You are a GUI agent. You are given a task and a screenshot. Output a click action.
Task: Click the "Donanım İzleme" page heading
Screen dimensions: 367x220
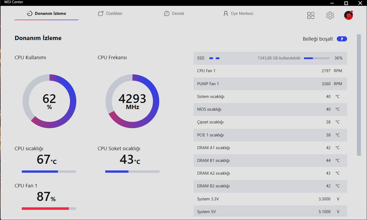[38, 38]
